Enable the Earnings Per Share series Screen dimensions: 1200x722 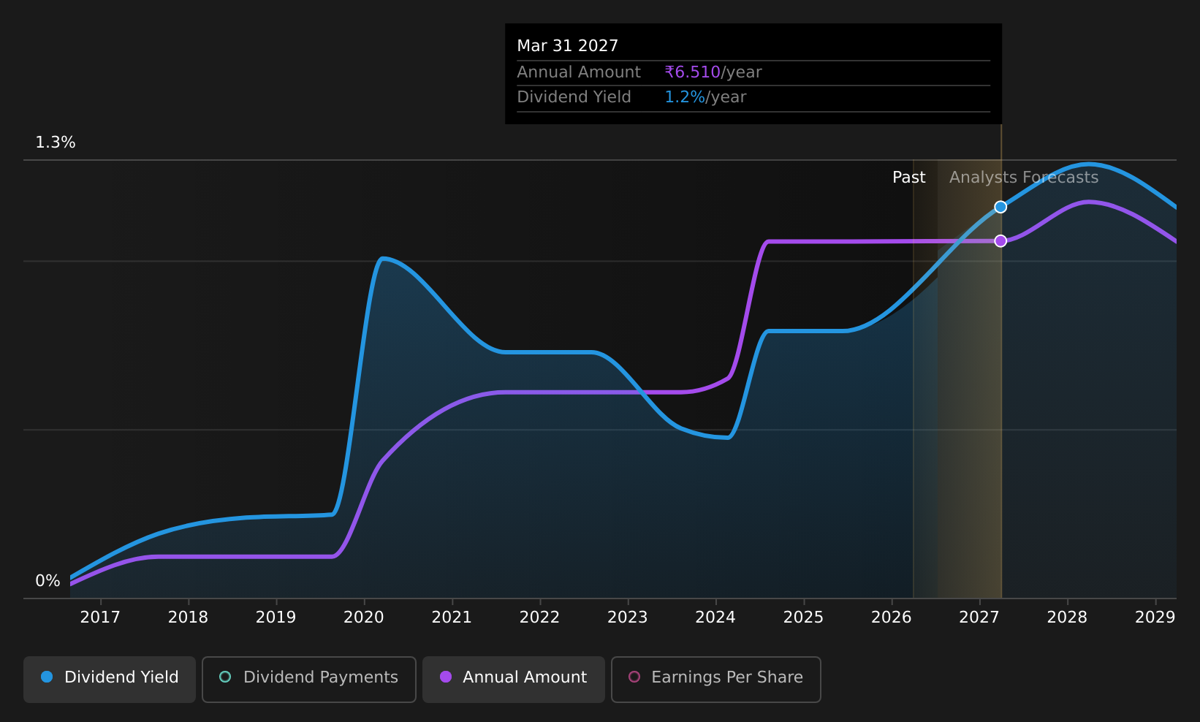(x=715, y=679)
